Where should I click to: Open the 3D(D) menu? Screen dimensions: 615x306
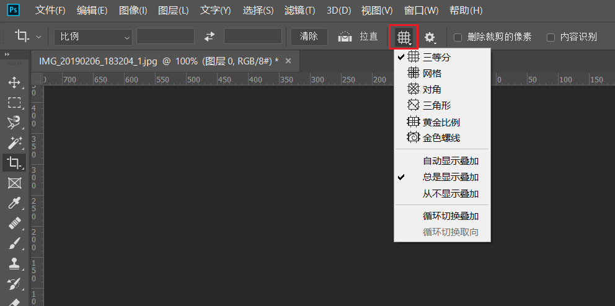[339, 11]
